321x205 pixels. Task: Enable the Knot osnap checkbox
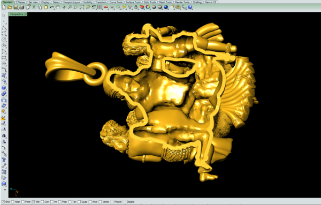pos(90,202)
